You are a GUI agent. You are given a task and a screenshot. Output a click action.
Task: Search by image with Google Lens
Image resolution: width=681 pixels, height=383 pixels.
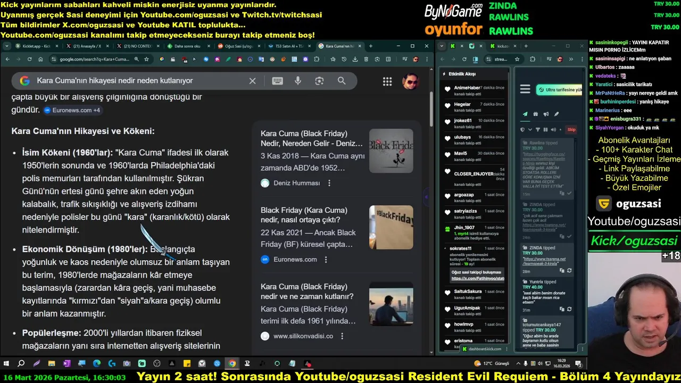(319, 81)
